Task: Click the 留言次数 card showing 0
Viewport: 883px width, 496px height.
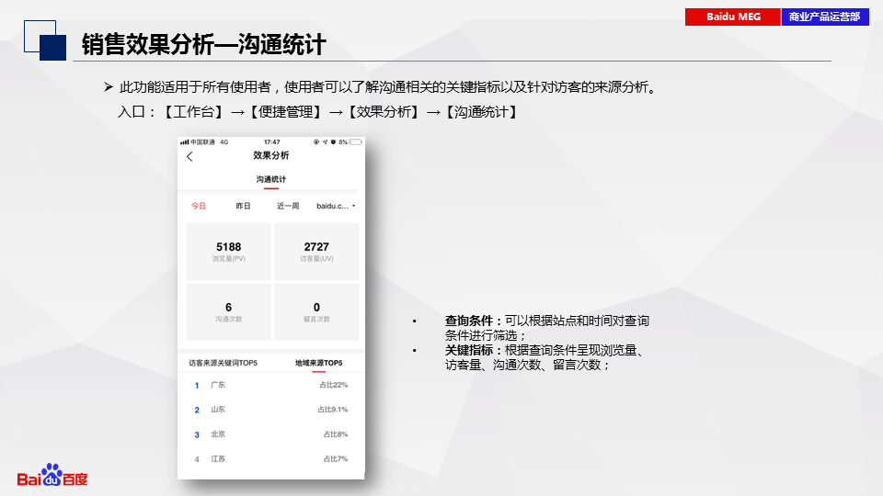Action: pyautogui.click(x=316, y=312)
